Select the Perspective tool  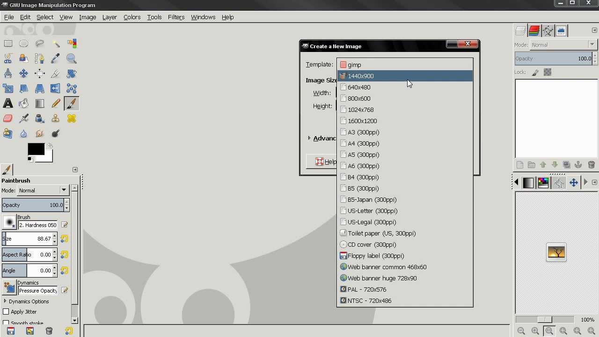click(x=40, y=88)
